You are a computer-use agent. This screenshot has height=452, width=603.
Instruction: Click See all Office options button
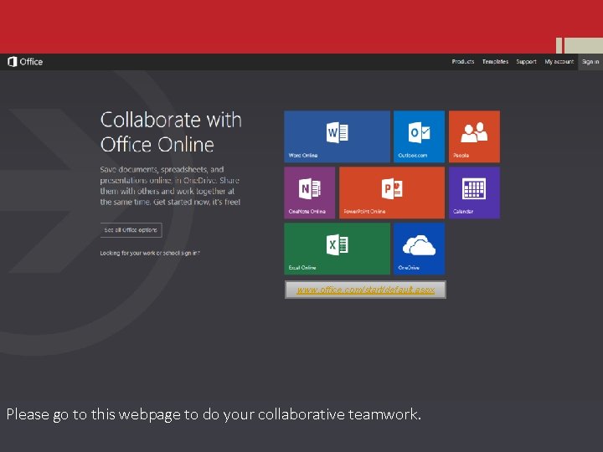tap(131, 230)
